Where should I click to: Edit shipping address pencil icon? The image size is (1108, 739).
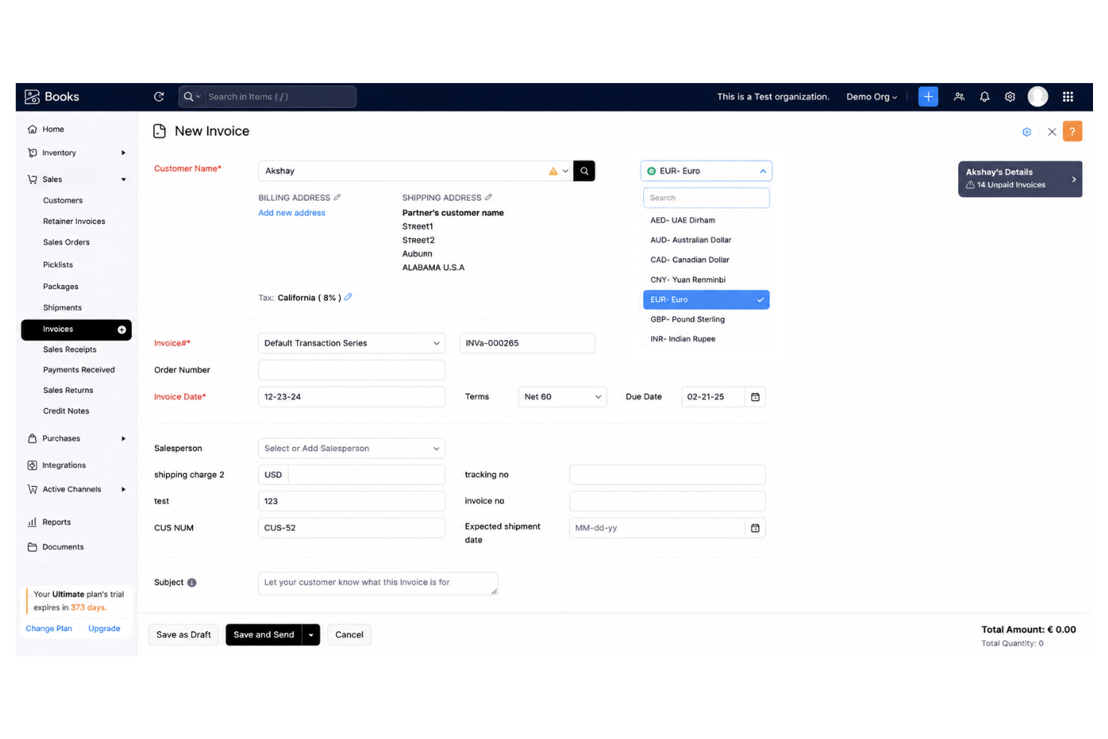[x=488, y=197]
